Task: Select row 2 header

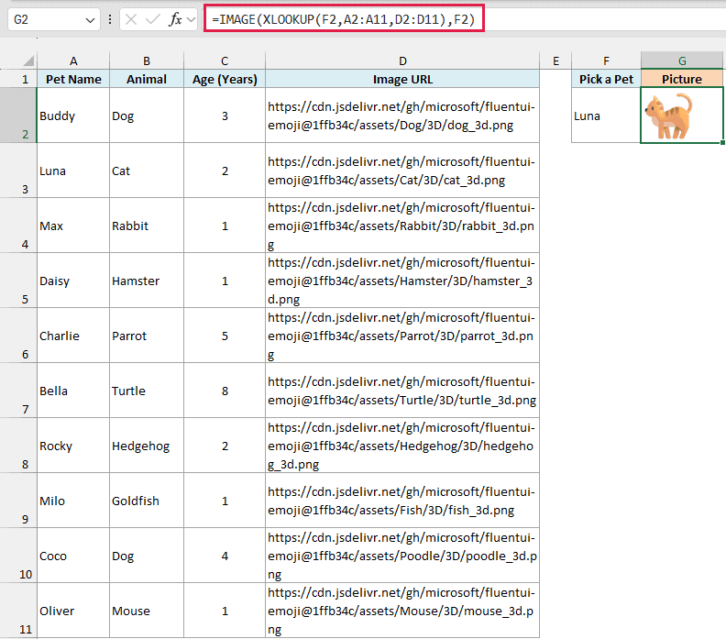Action: 18,116
